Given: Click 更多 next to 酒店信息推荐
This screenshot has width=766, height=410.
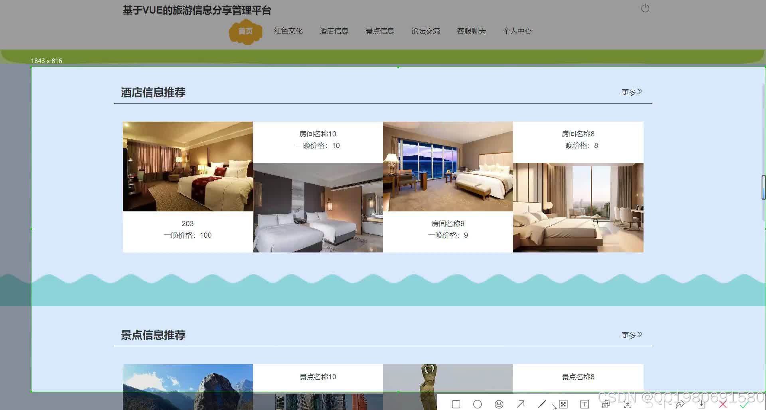Looking at the screenshot, I should pos(629,92).
